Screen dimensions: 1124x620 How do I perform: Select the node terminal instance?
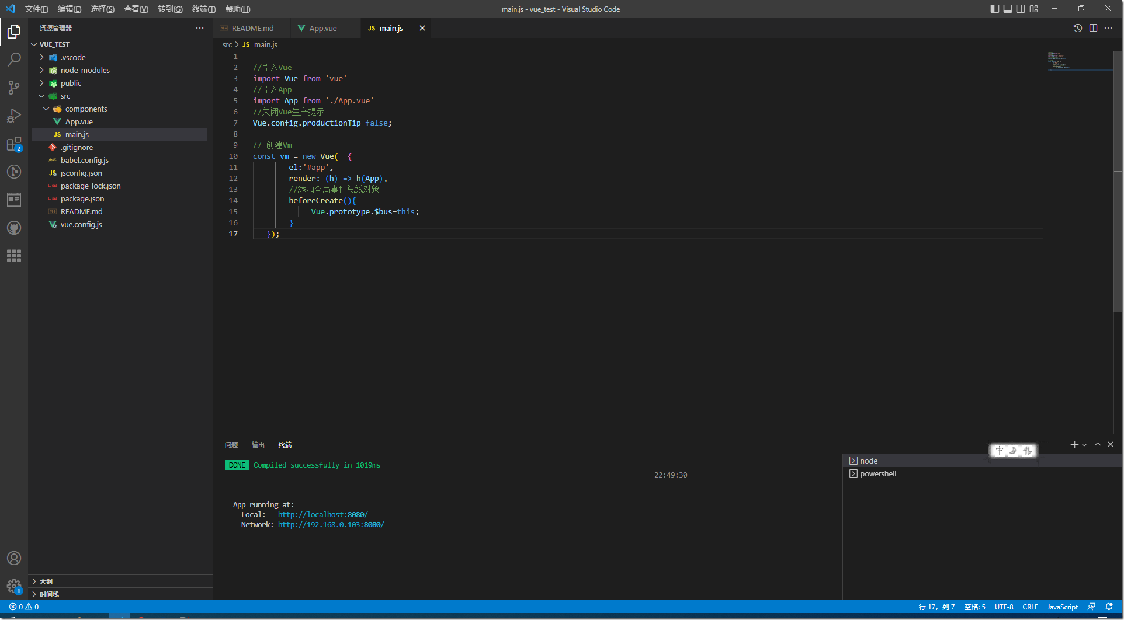982,461
